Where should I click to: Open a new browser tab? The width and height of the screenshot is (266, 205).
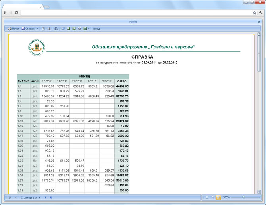(x=47, y=7)
